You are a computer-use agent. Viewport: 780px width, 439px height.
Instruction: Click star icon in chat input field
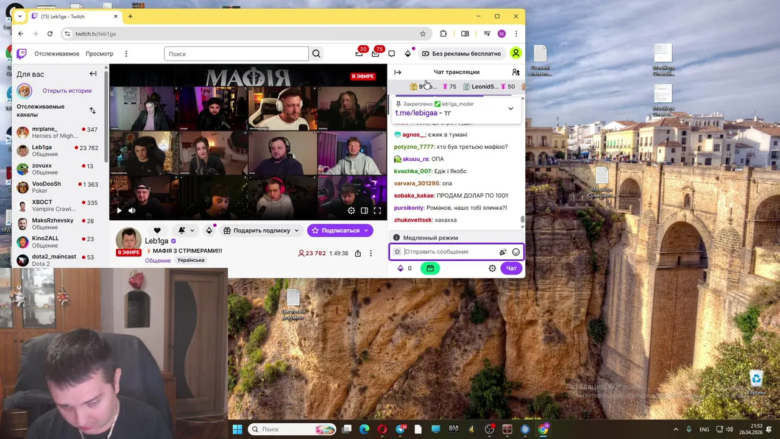(x=397, y=252)
